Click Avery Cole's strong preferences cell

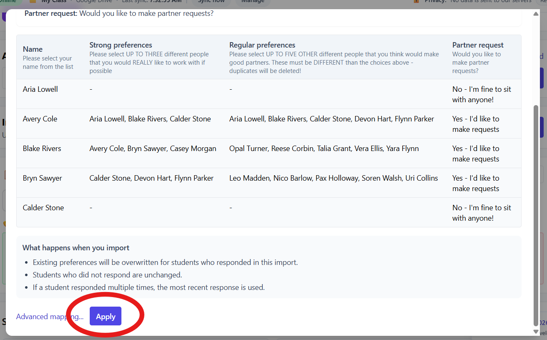tap(150, 119)
